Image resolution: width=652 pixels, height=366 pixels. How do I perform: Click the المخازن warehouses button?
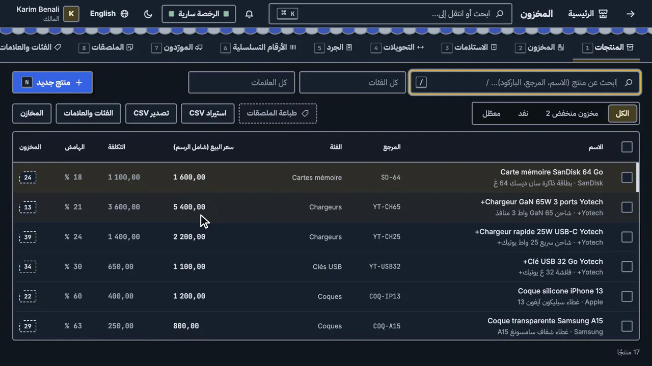32,113
